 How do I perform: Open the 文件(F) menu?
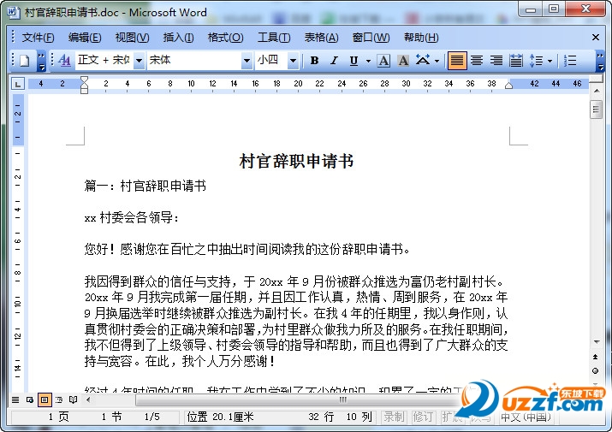click(38, 38)
